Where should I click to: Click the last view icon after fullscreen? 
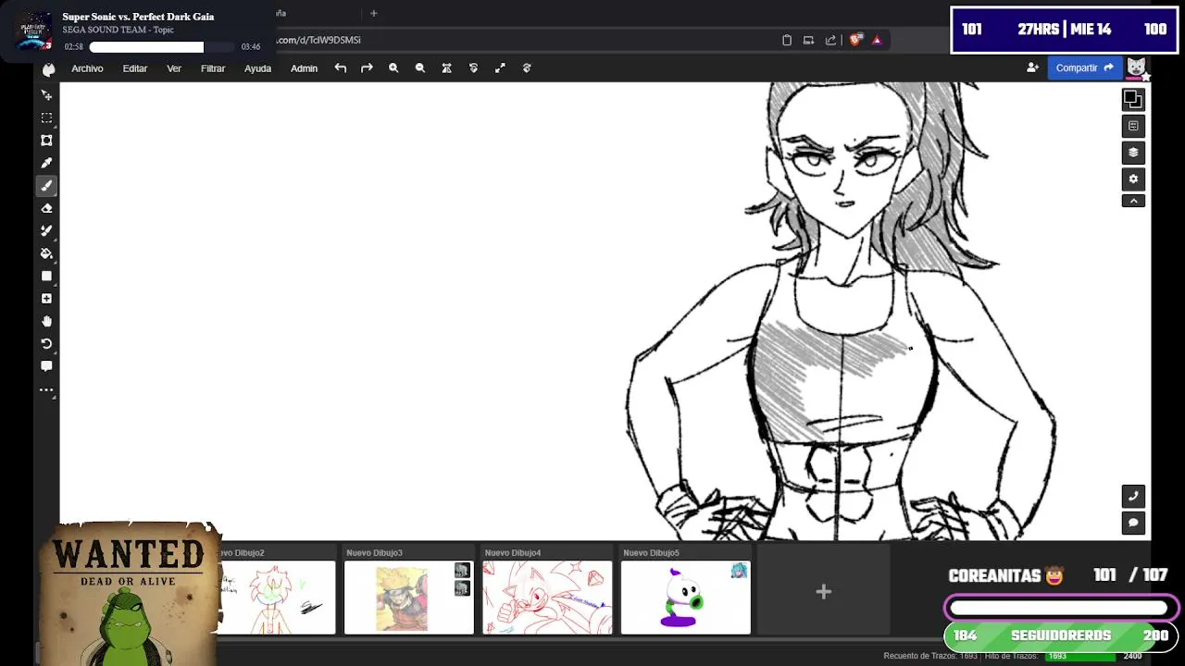point(527,68)
